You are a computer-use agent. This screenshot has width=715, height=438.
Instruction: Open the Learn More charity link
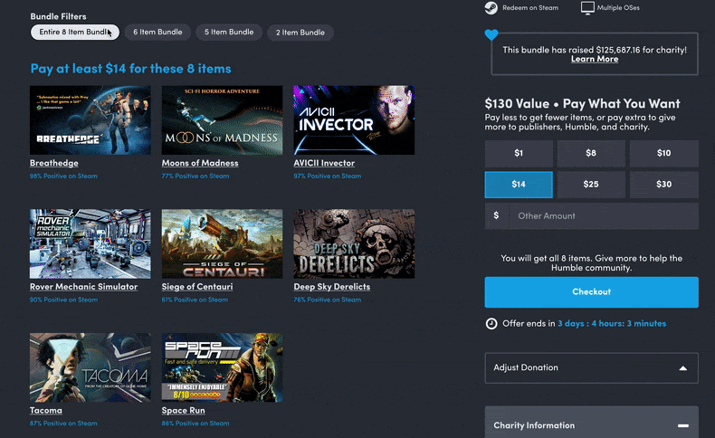pyautogui.click(x=595, y=59)
